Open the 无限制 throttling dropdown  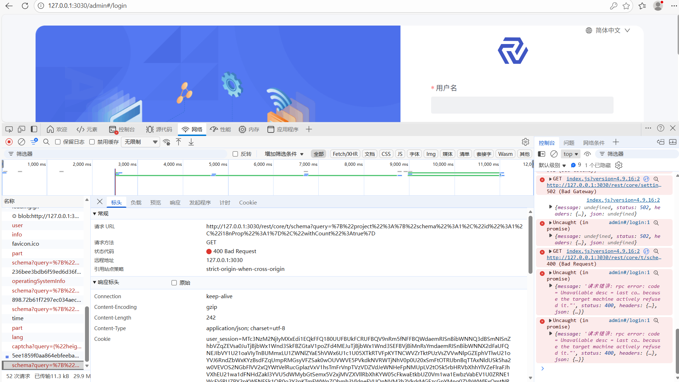coord(140,142)
